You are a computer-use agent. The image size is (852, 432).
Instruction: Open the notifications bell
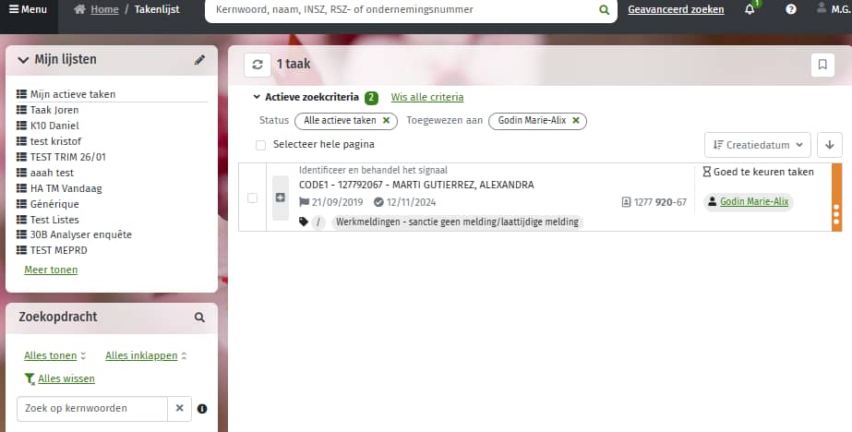tap(750, 9)
